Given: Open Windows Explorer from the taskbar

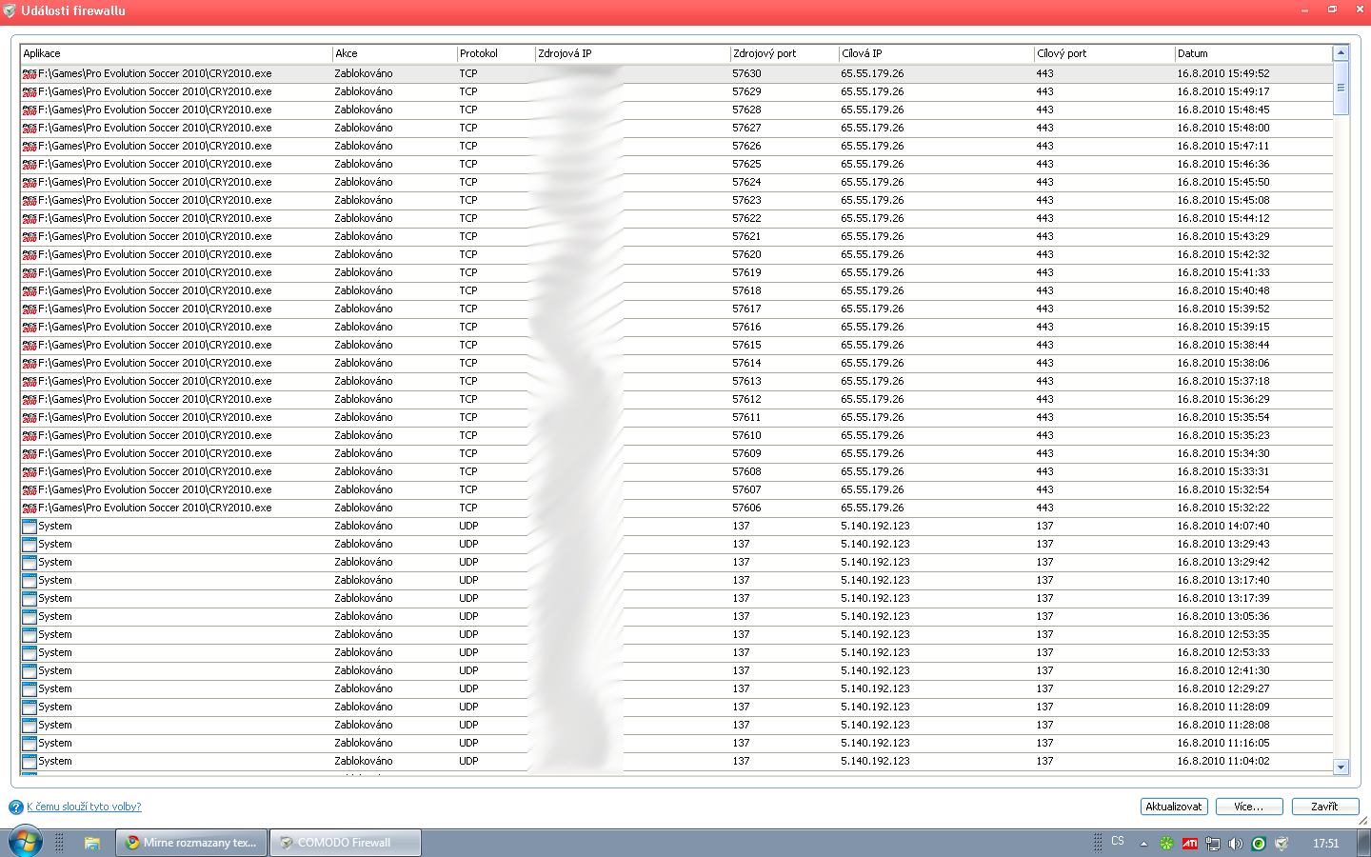Looking at the screenshot, I should (x=92, y=843).
